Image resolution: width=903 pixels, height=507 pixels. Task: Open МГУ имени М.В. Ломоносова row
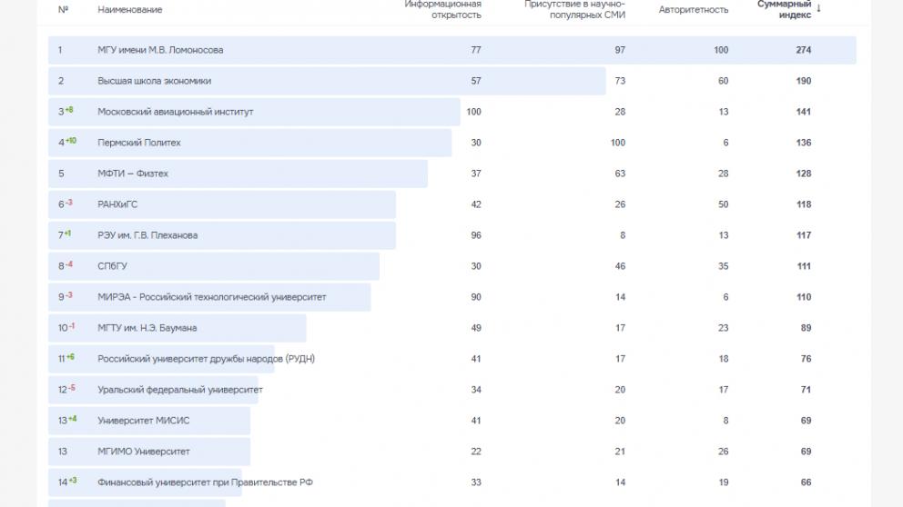coord(160,50)
